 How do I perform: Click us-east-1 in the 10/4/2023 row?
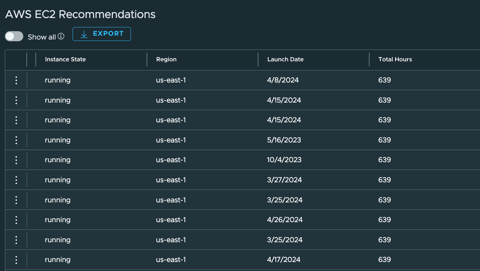tap(171, 160)
